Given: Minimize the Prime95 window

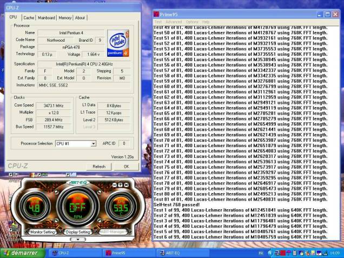Looking at the screenshot, I should point(320,15).
